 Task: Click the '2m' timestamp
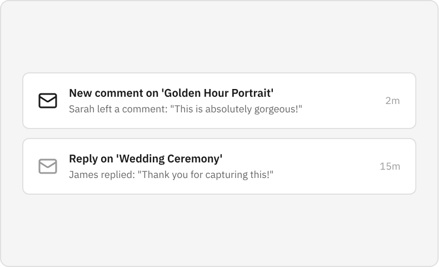click(x=392, y=101)
